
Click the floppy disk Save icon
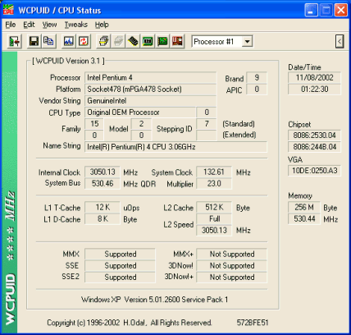[34, 42]
